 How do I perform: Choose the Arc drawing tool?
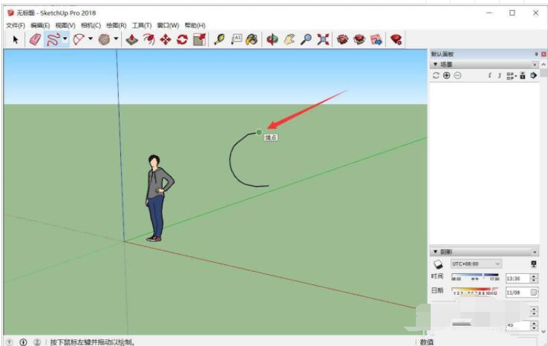coord(79,39)
